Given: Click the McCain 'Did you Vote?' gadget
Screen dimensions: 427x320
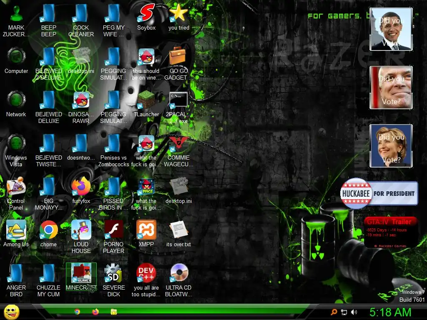Looking at the screenshot, I should 391,87.
